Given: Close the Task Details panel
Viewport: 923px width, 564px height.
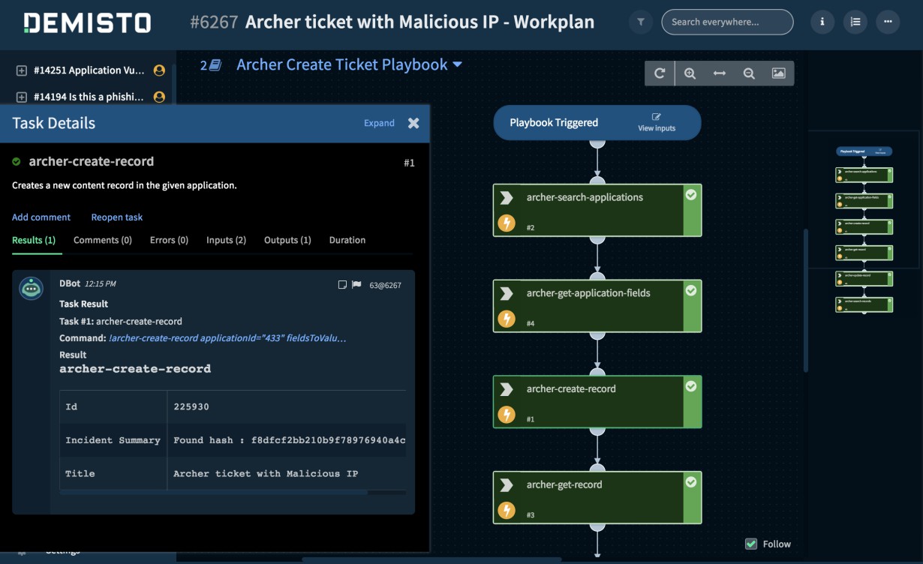Looking at the screenshot, I should coord(413,123).
